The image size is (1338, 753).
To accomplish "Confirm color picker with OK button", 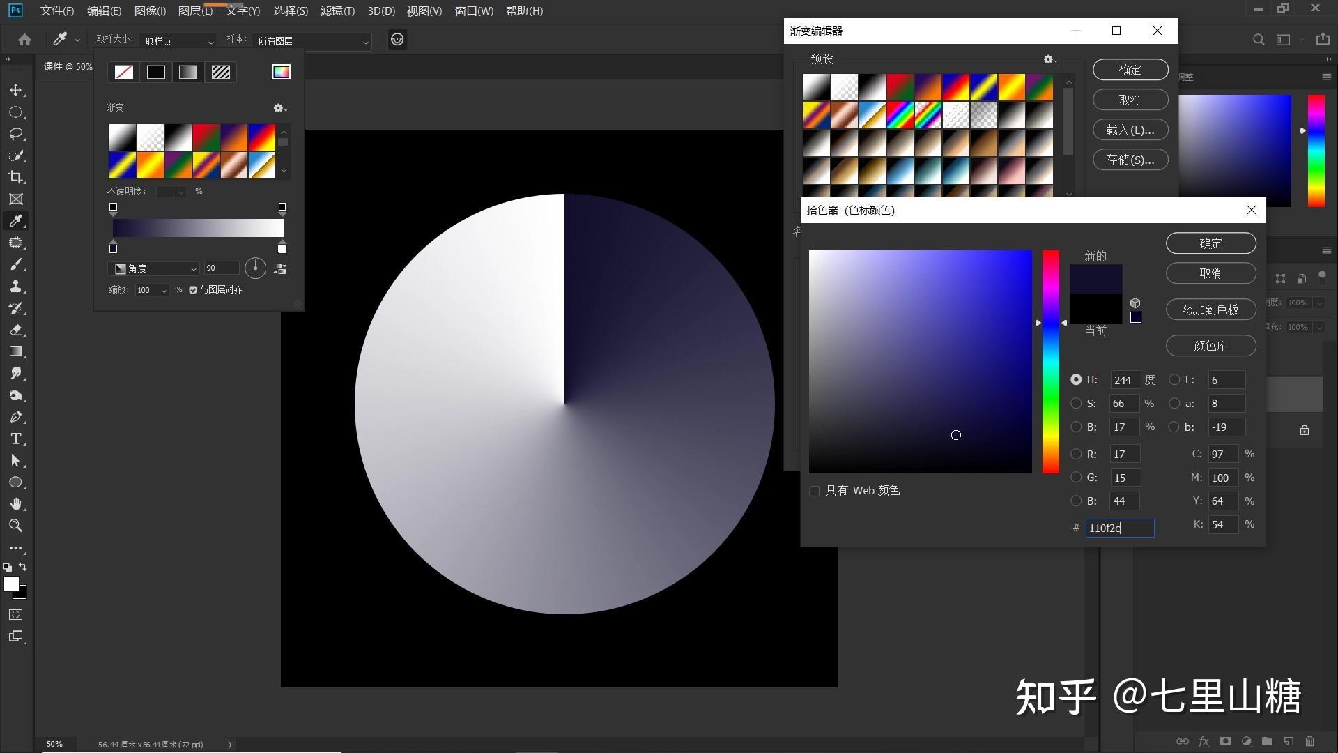I will [1210, 243].
